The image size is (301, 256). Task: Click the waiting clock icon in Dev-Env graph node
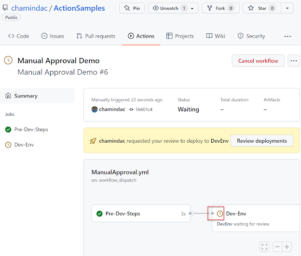[220, 214]
